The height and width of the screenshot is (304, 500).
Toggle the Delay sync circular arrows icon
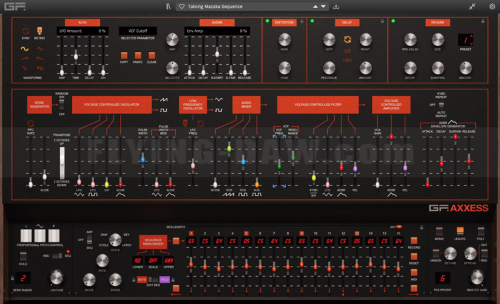click(x=347, y=39)
